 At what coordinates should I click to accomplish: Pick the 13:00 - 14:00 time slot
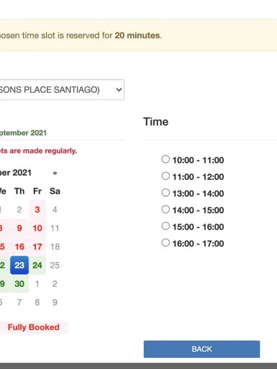click(x=165, y=193)
